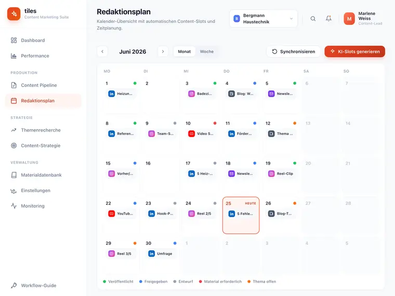Click Material erforderlich legend entry
Image resolution: width=395 pixels, height=296 pixels.
[x=220, y=281]
